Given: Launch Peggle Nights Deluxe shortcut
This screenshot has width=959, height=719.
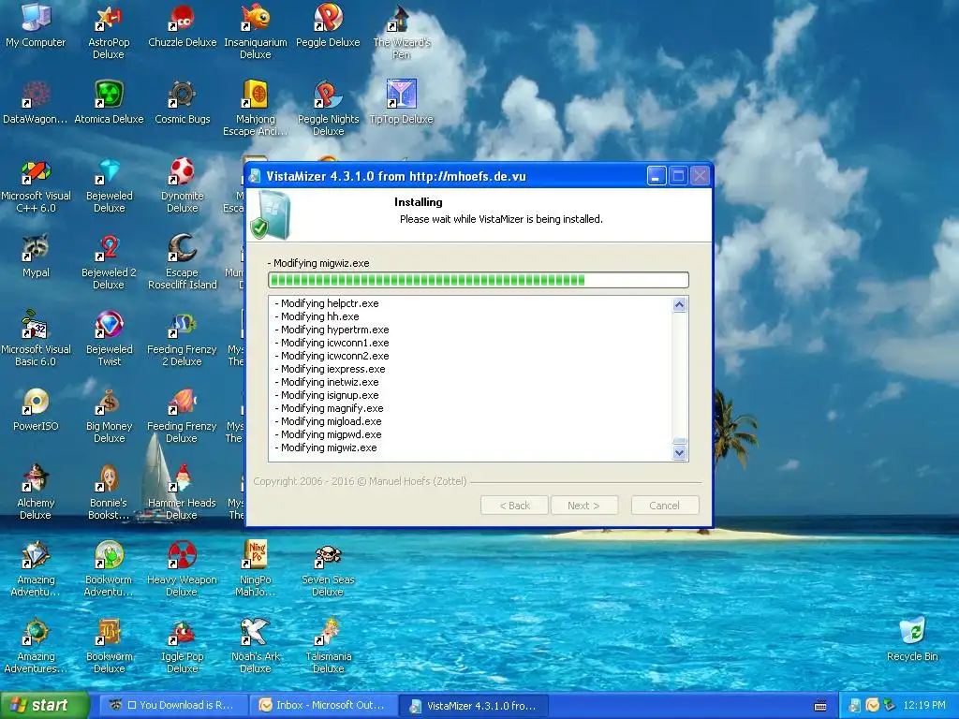Looking at the screenshot, I should coord(328,107).
